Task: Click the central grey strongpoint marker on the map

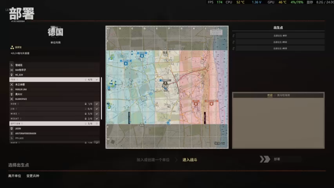Action: coord(165,86)
